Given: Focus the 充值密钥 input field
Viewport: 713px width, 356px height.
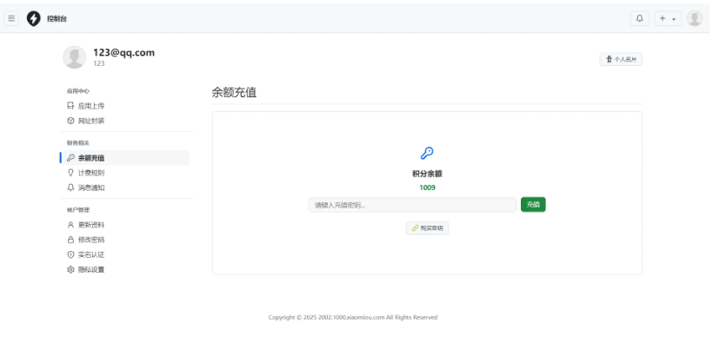Looking at the screenshot, I should (412, 205).
